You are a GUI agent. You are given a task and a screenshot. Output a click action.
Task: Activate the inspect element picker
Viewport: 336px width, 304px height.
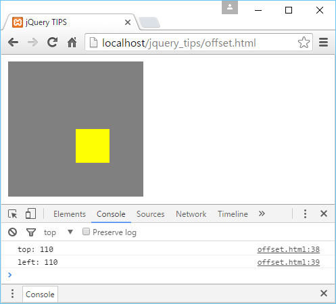[13, 214]
